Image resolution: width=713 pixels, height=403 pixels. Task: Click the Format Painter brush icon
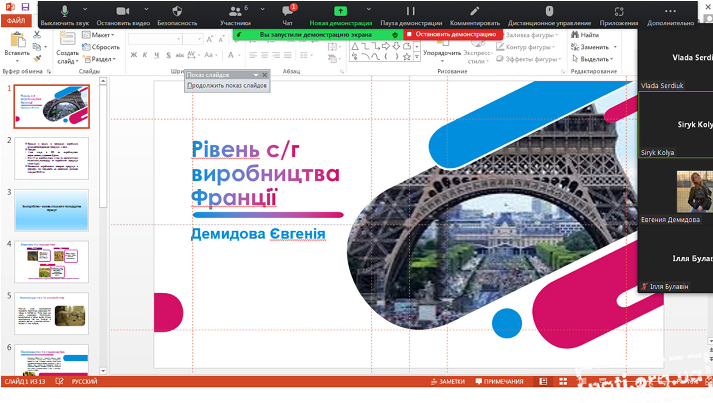tap(37, 58)
